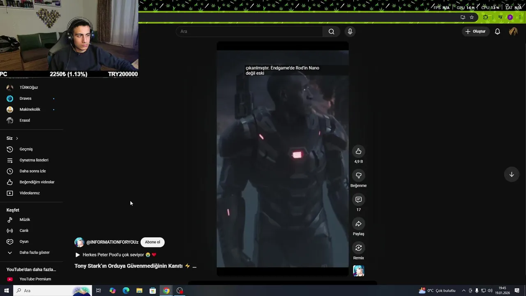526x296 pixels.
Task: Open File Explorer from taskbar
Action: click(139, 291)
